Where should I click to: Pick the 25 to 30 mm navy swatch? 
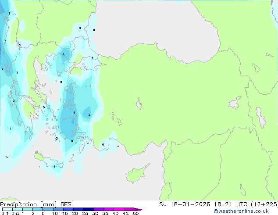tap(88, 209)
